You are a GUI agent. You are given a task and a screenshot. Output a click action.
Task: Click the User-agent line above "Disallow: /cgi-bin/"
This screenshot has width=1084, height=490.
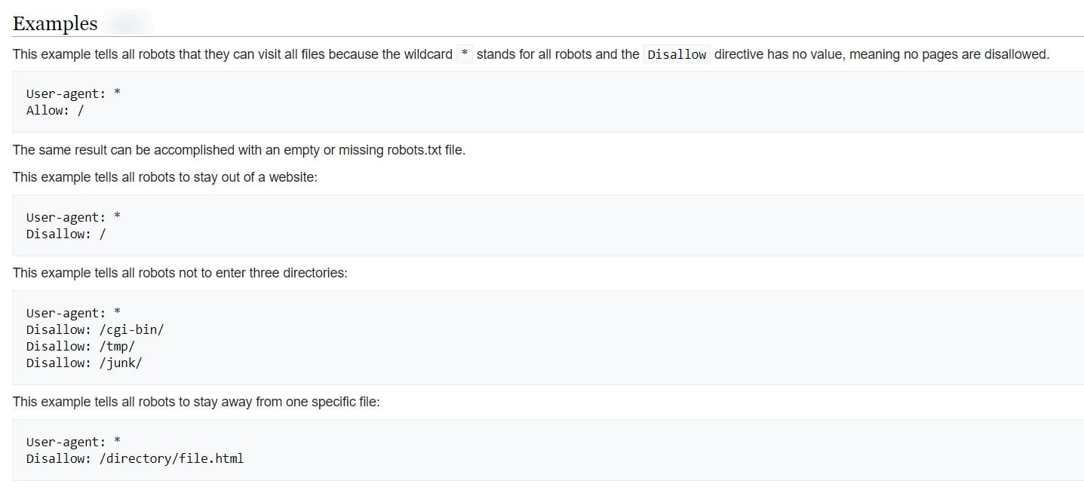click(73, 313)
